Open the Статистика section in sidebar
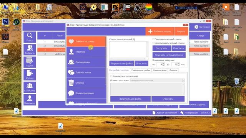246x138 pixels. [30, 87]
